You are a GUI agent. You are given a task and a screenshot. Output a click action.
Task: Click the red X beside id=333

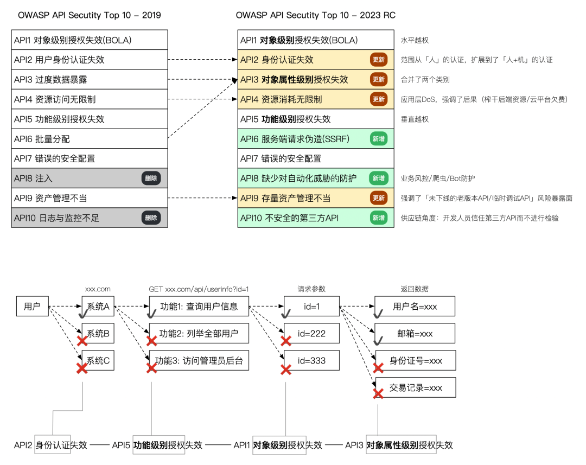click(x=285, y=369)
